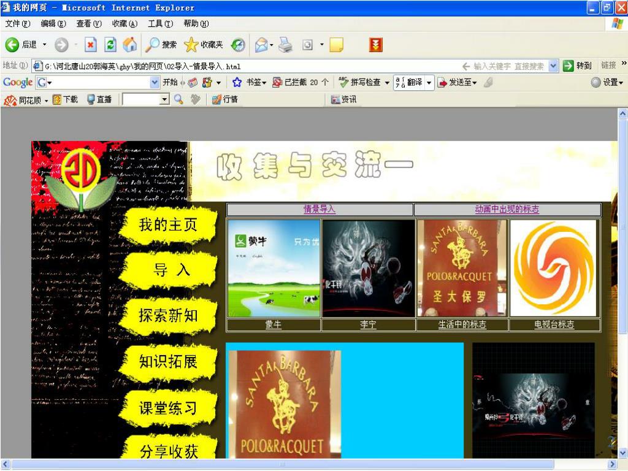Image resolution: width=628 pixels, height=471 pixels.
Task: Click the horizontal scrollbar right arrow
Action: pyautogui.click(x=613, y=464)
